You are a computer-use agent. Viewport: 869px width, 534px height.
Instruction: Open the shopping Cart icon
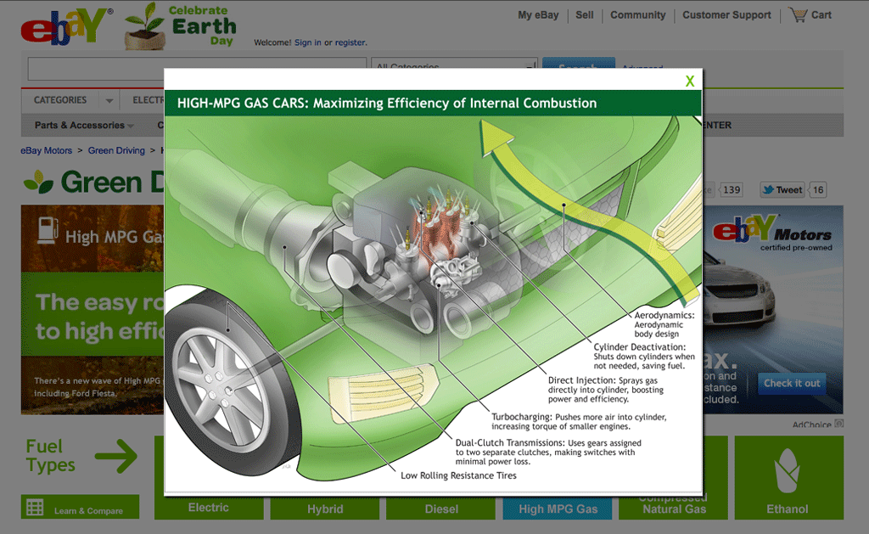tap(798, 15)
